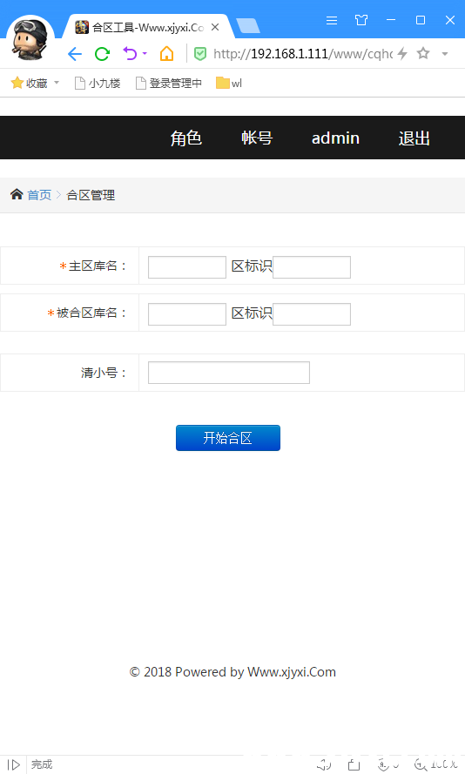Bookmark page with star icon
Screen dimensions: 465x774
tap(423, 53)
